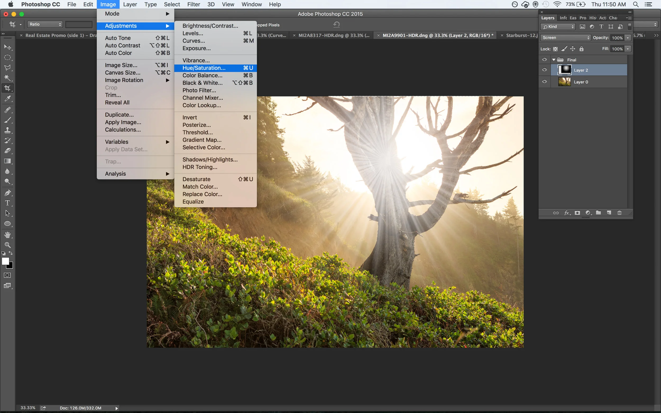Image resolution: width=661 pixels, height=413 pixels.
Task: Hide Layer 2 visibility
Action: [544, 70]
